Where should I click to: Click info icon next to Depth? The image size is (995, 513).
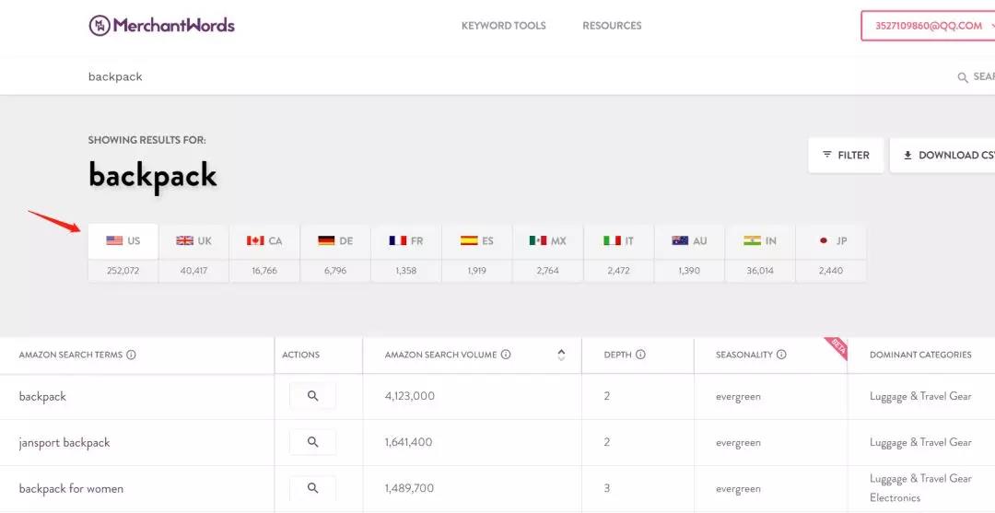click(640, 355)
